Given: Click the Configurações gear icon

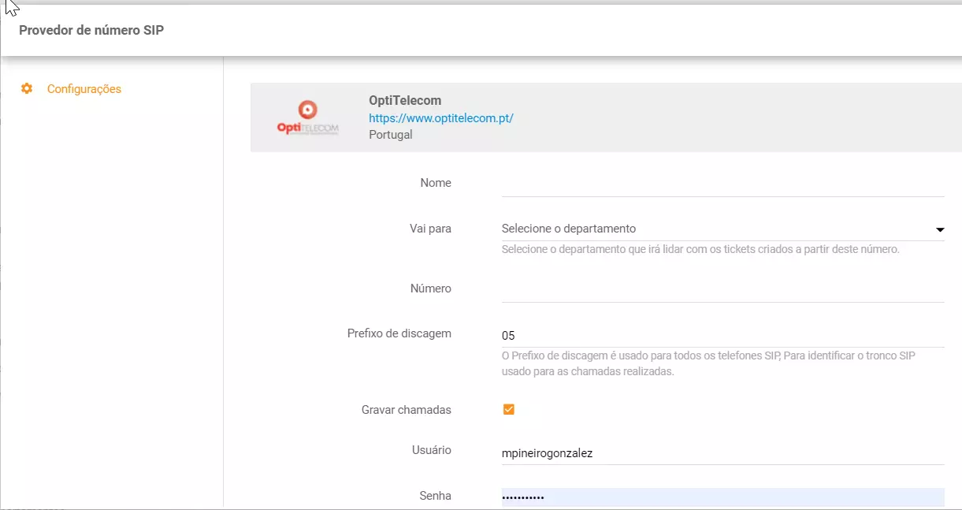Looking at the screenshot, I should tap(26, 88).
